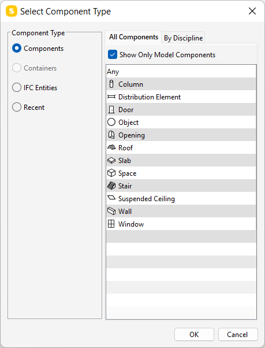Click the Window grid icon
The image size is (265, 348).
click(x=111, y=224)
